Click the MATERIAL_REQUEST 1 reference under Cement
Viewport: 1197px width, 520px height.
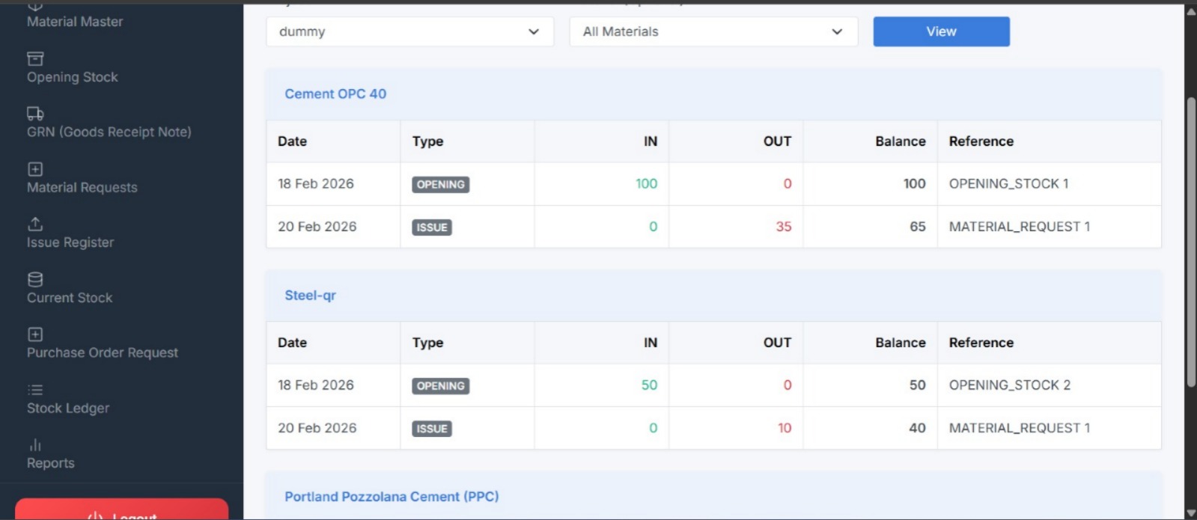1019,227
